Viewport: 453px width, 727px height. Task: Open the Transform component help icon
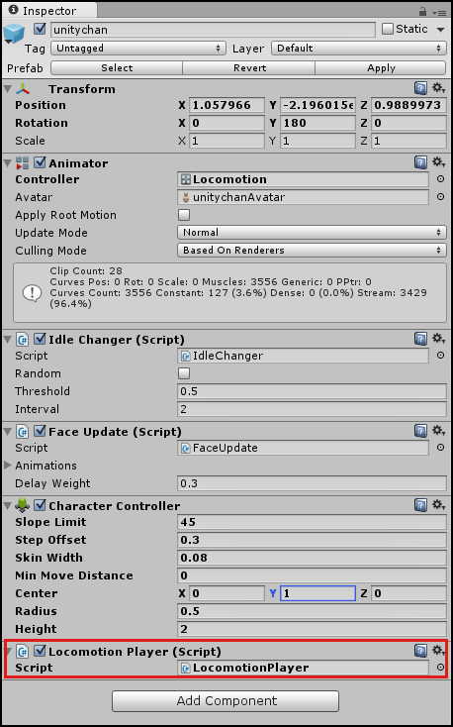420,88
